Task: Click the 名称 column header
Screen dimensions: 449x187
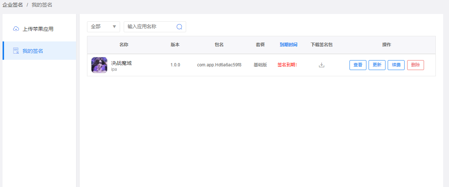Action: click(124, 45)
